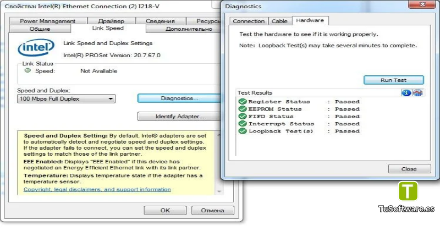Click the PROSet Version 20.7.67.0 text
The image size is (440, 231).
tap(112, 56)
